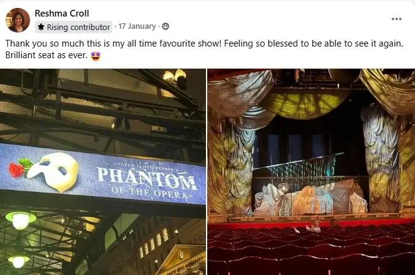Click the post text about favourite show
This screenshot has width=415, height=275.
(204, 49)
